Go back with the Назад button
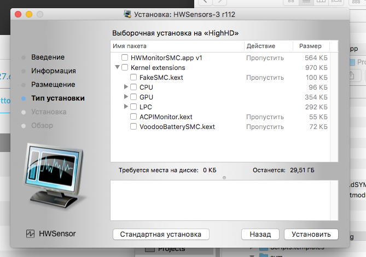The height and width of the screenshot is (257, 366). 260,234
